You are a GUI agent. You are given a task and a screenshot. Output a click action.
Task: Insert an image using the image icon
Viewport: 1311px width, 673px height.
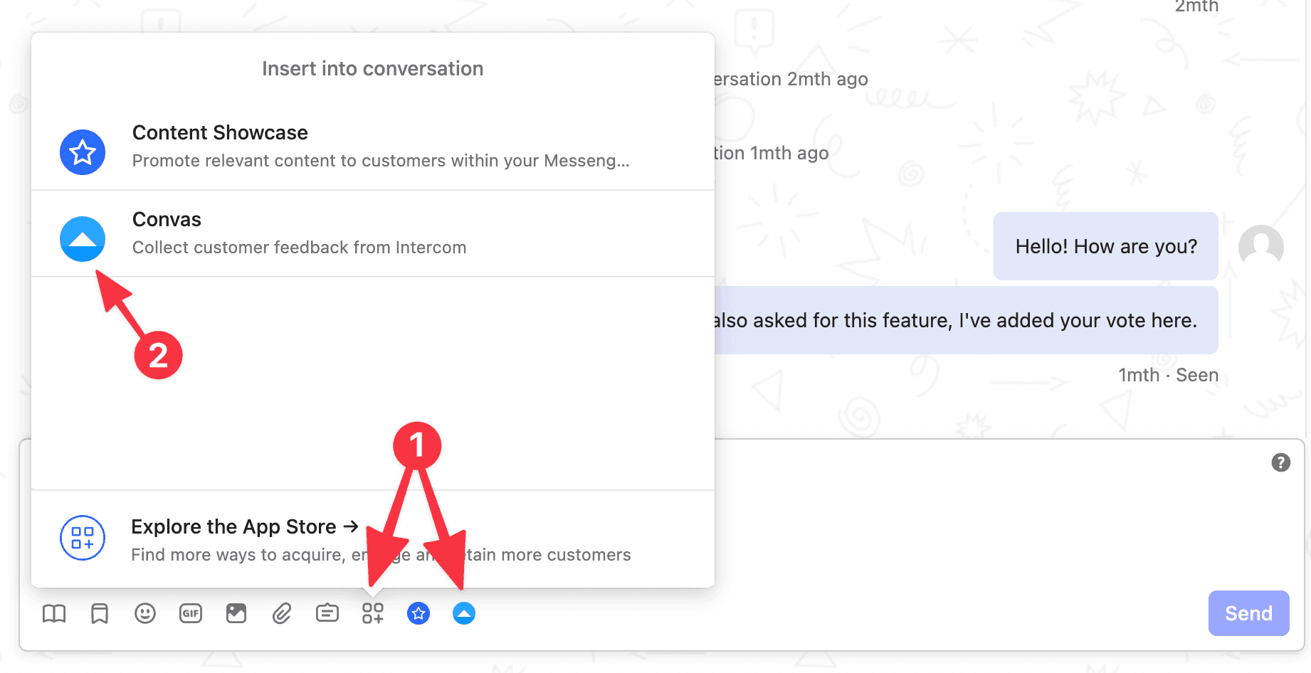[236, 613]
